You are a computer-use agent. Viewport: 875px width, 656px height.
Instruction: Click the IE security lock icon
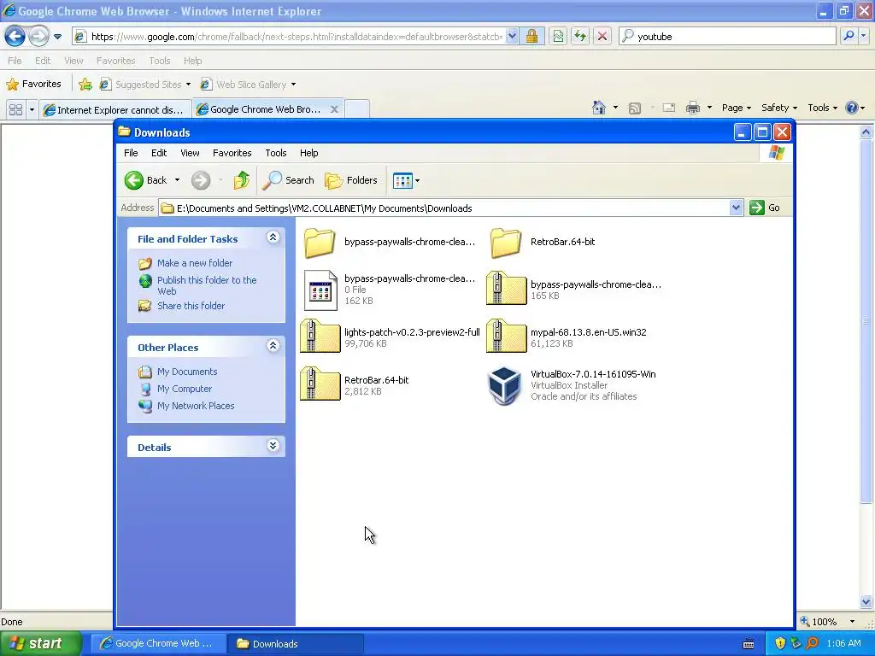[x=531, y=36]
